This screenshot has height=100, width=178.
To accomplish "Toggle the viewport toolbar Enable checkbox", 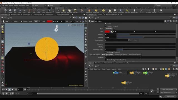I will tap(22, 21).
